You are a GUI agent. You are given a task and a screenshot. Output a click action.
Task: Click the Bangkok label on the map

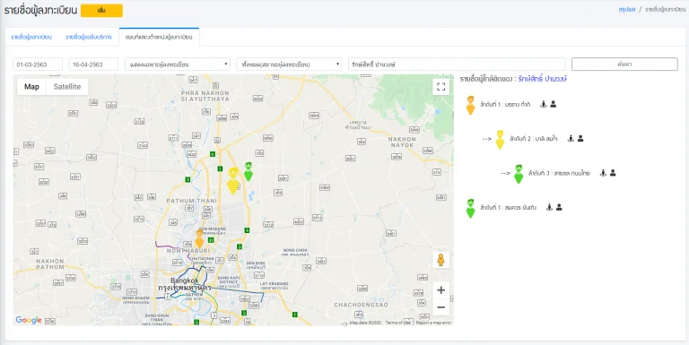(x=185, y=280)
